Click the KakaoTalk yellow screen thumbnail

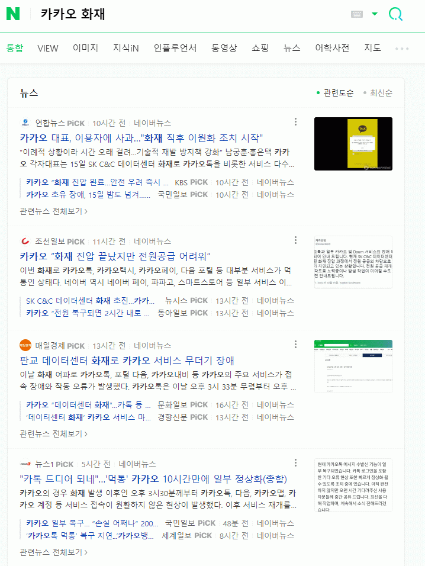[353, 144]
